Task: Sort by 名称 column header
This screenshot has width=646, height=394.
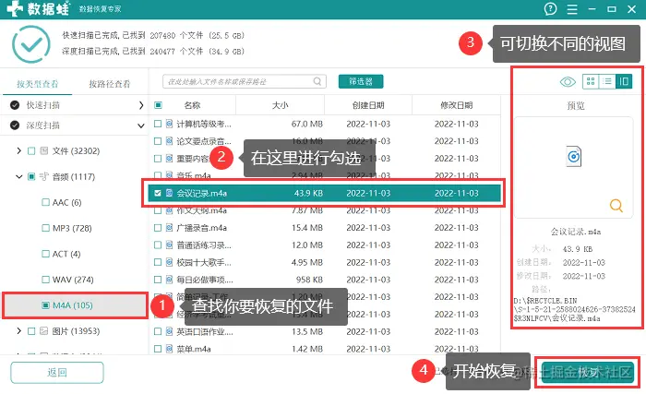Action: click(192, 105)
